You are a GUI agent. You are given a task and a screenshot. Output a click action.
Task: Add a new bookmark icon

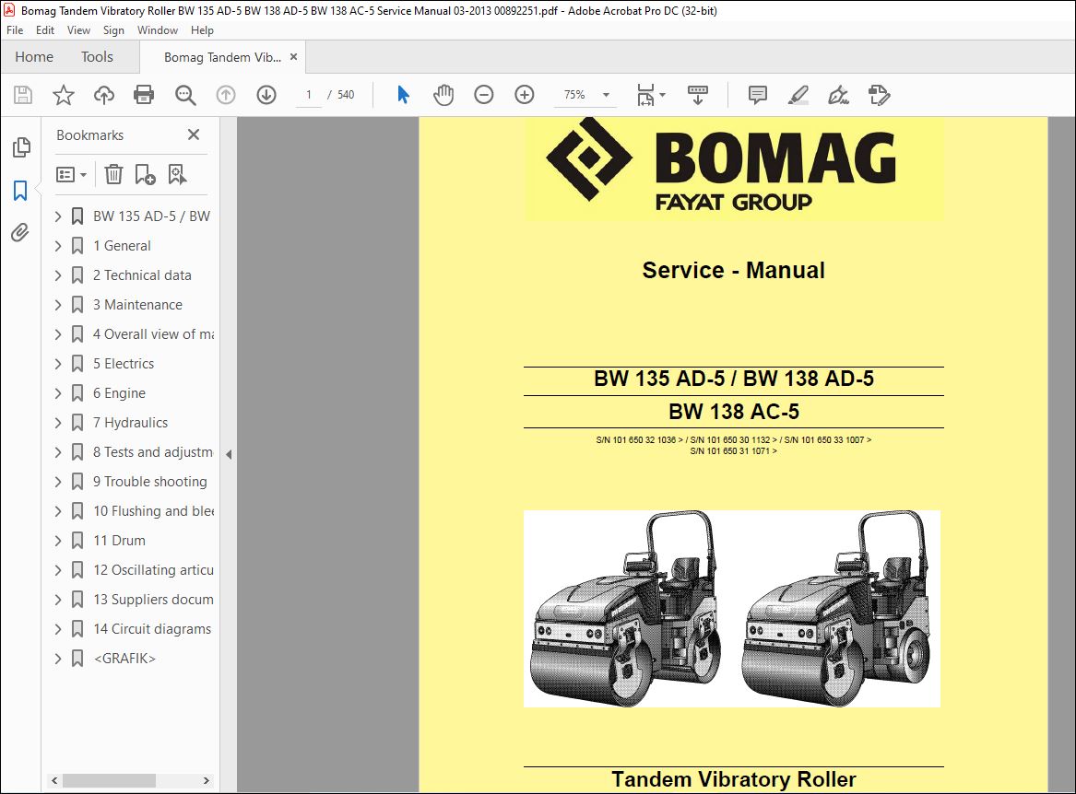(x=145, y=174)
